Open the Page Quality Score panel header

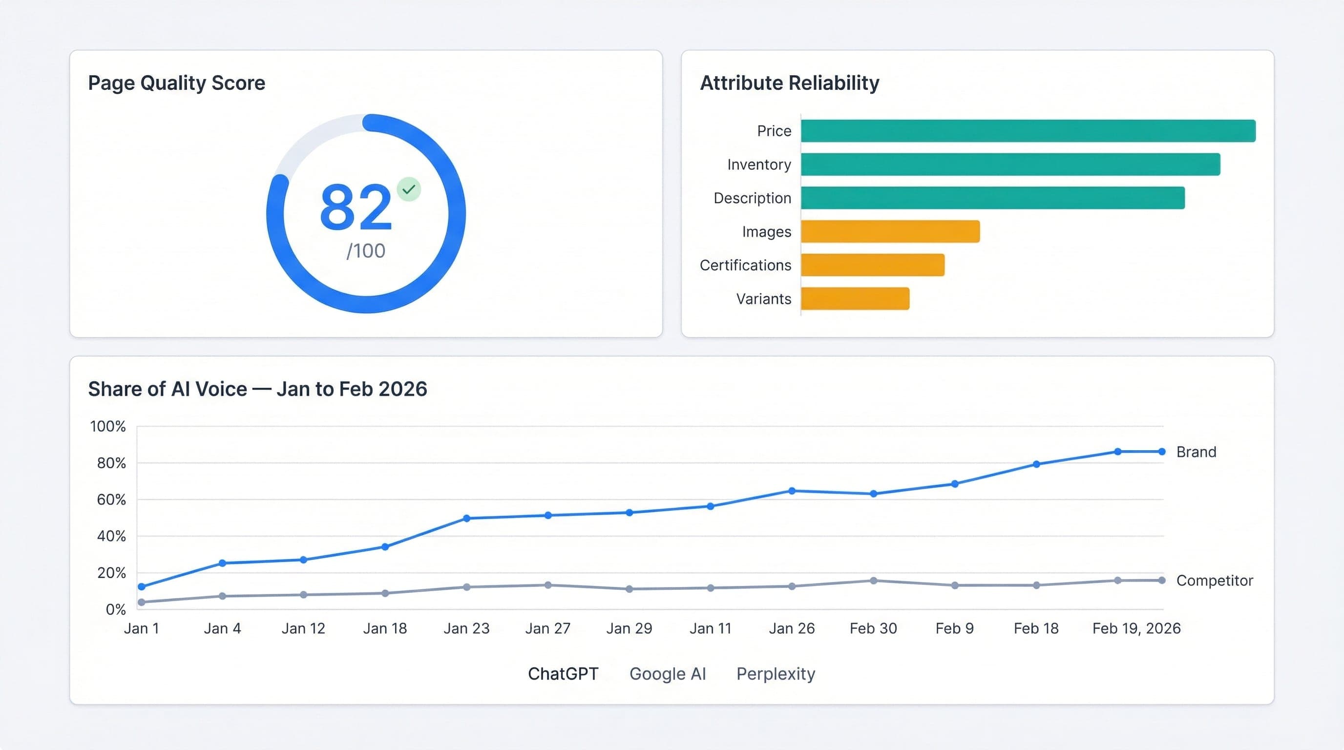[x=176, y=83]
